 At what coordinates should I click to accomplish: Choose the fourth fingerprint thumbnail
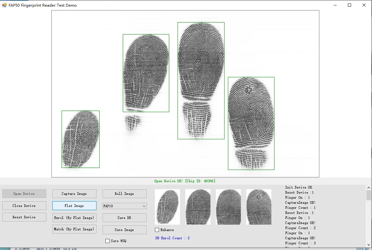coord(259,207)
